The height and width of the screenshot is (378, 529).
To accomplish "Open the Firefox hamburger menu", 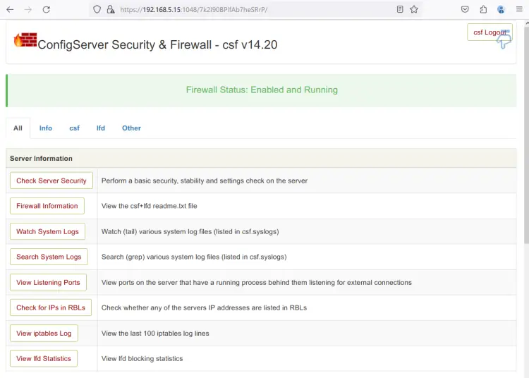I will tap(518, 10).
